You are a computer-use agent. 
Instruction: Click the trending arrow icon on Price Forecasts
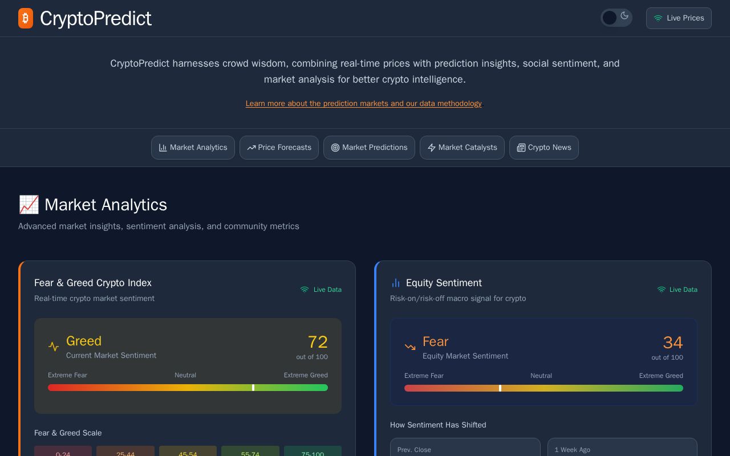point(252,148)
